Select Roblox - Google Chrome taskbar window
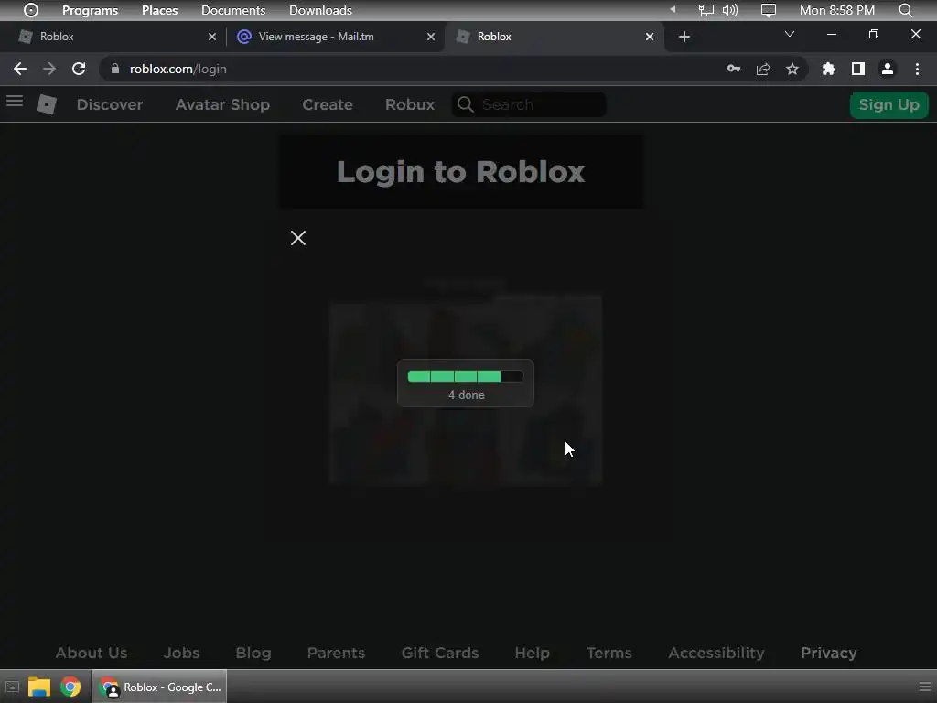This screenshot has width=937, height=703. pos(159,687)
